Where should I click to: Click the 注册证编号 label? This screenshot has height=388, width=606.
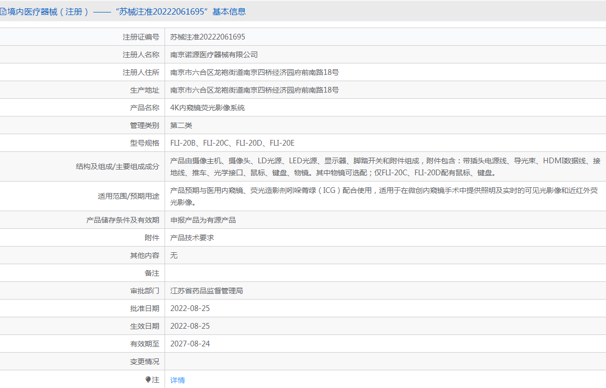pyautogui.click(x=141, y=37)
